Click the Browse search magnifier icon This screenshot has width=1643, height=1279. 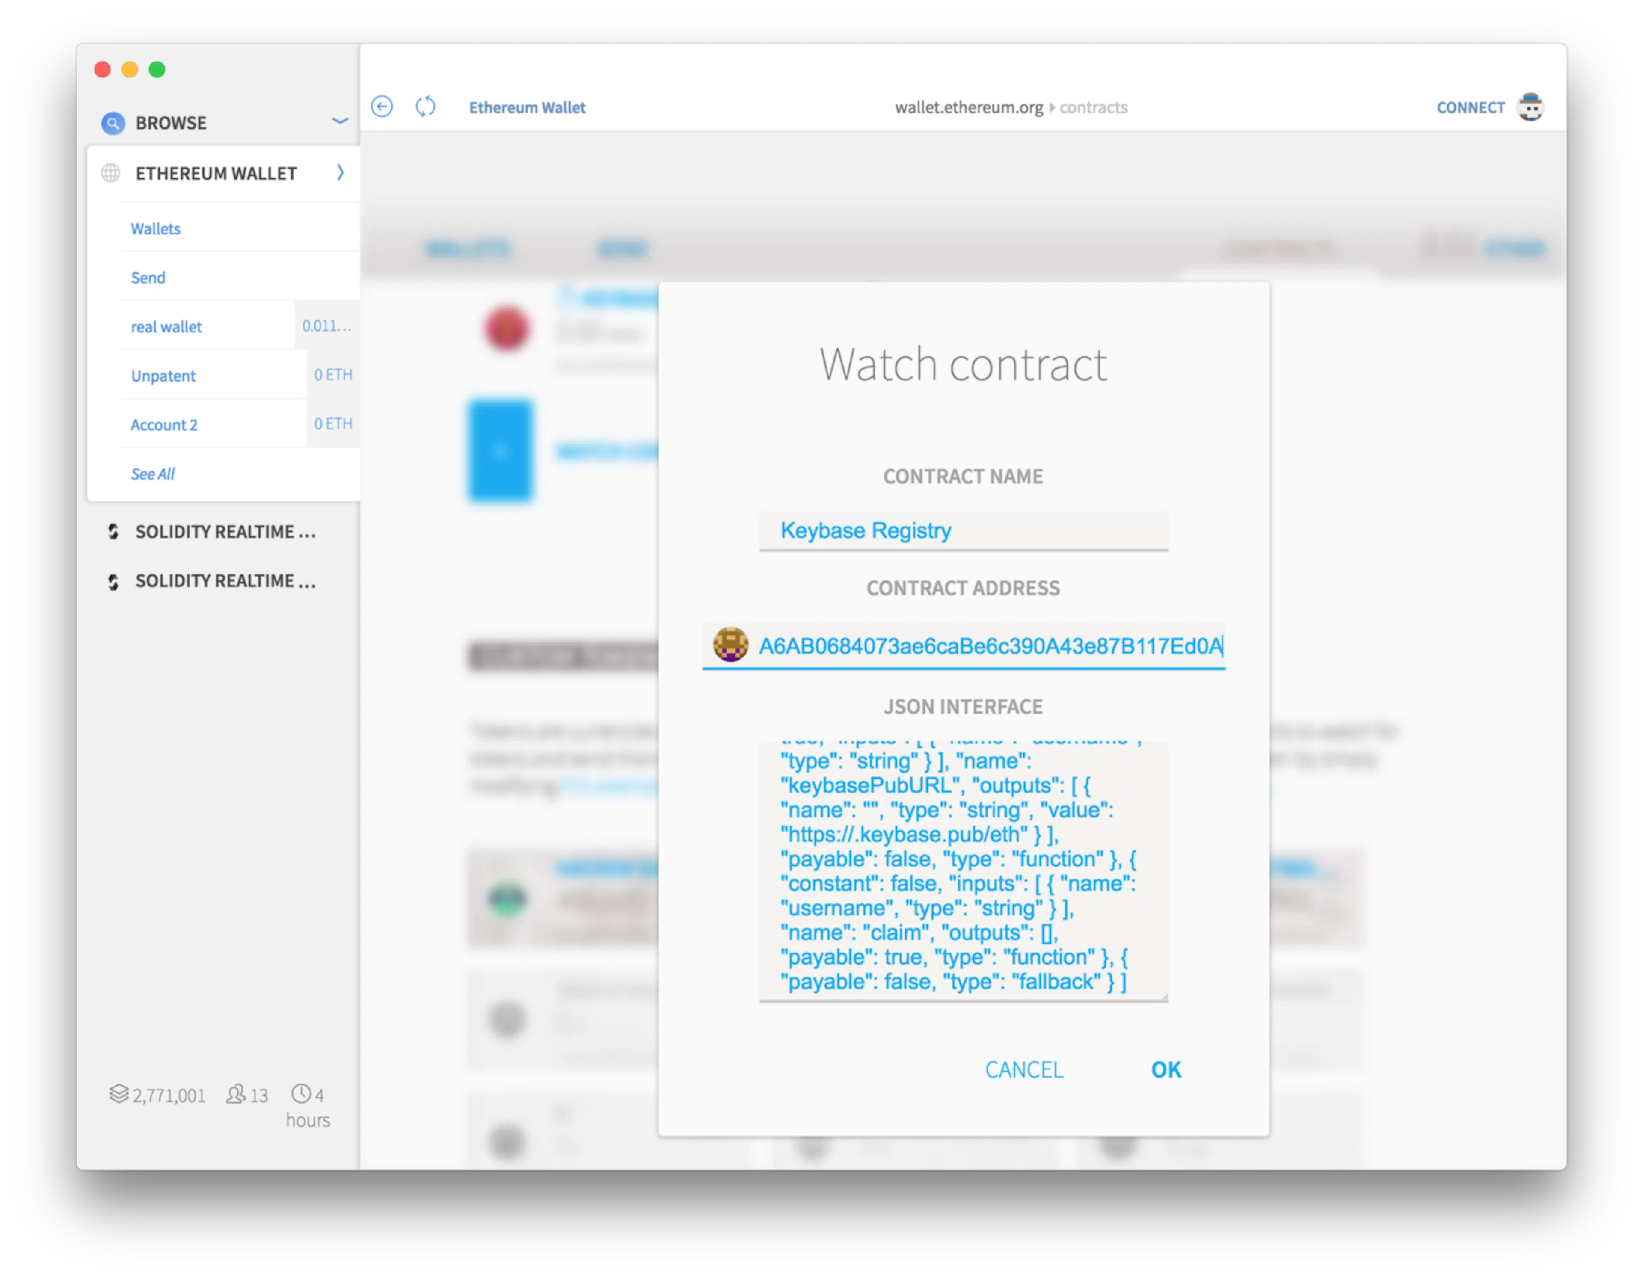tap(112, 123)
